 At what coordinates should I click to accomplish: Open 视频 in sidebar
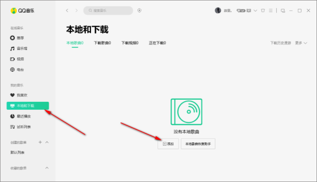pyautogui.click(x=17, y=59)
